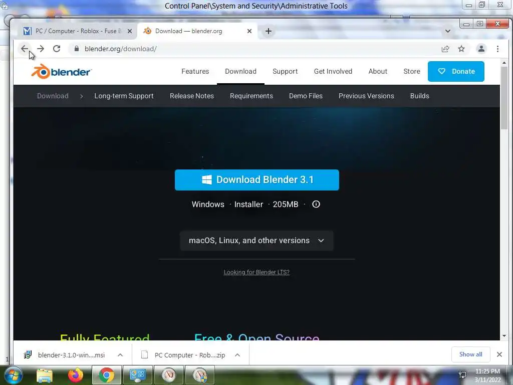Click the Blender logo

[62, 71]
